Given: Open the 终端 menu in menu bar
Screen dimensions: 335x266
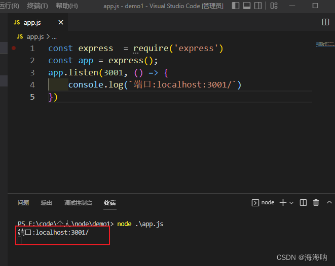Looking at the screenshot, I should [x=37, y=6].
